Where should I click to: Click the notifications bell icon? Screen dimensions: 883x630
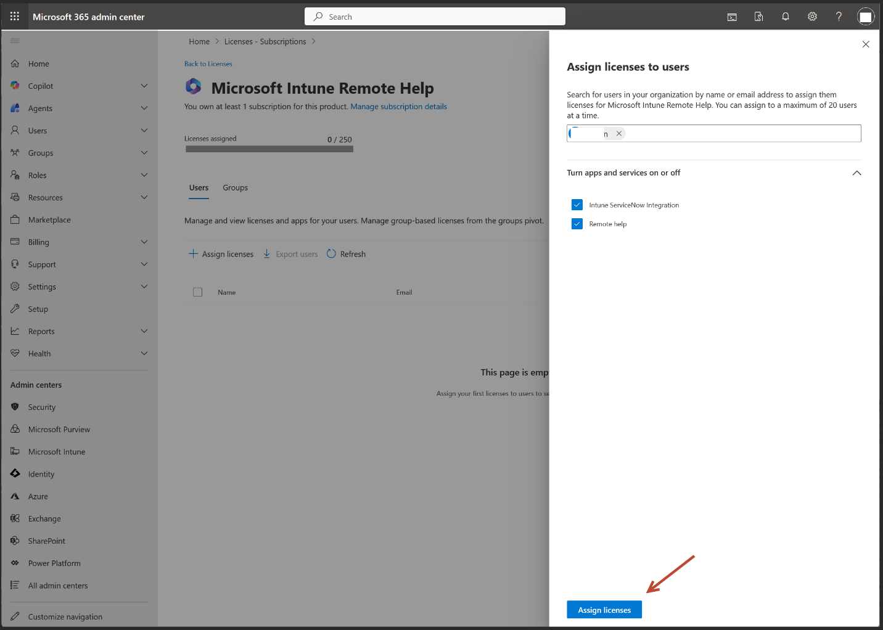786,17
